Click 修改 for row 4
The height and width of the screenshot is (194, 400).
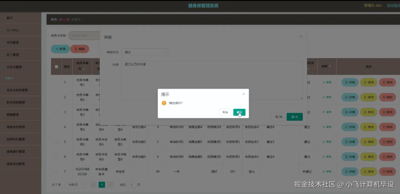click(369, 127)
